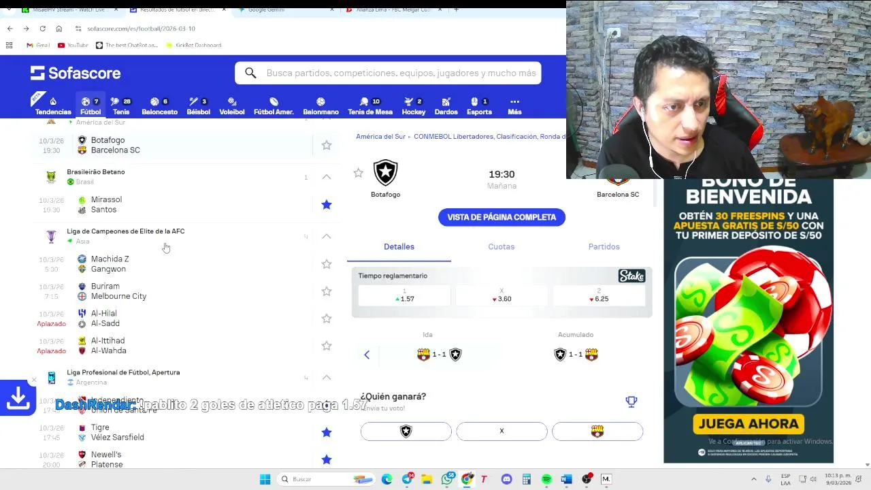Open Tenis sport category
871x490 pixels.
pyautogui.click(x=121, y=106)
